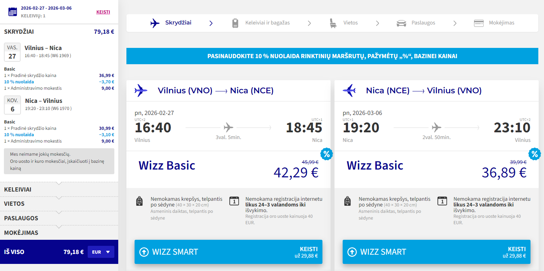This screenshot has width=544, height=271.
Task: Click the credit card icon next to Mokėjimas
Action: pyautogui.click(x=479, y=23)
